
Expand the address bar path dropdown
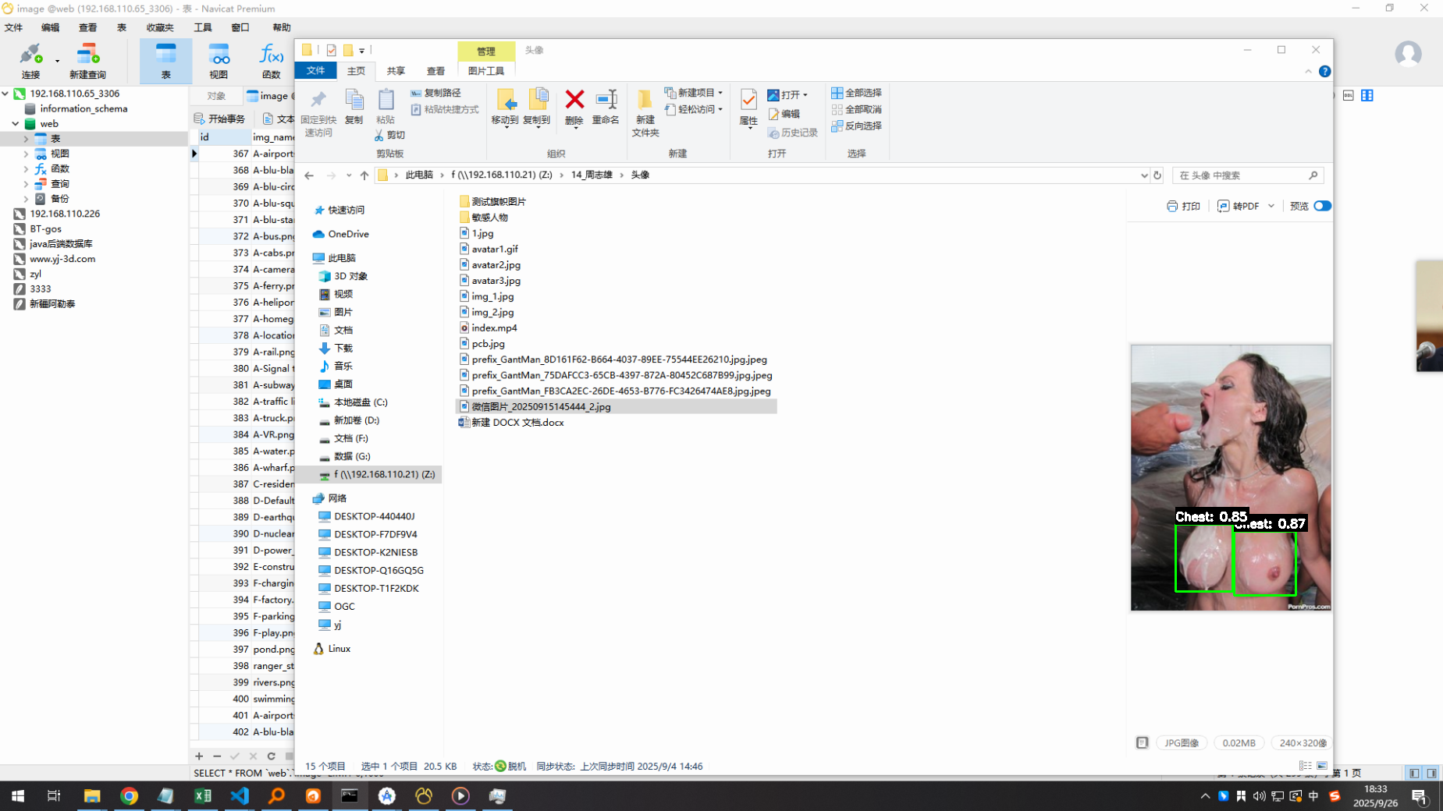[1143, 175]
